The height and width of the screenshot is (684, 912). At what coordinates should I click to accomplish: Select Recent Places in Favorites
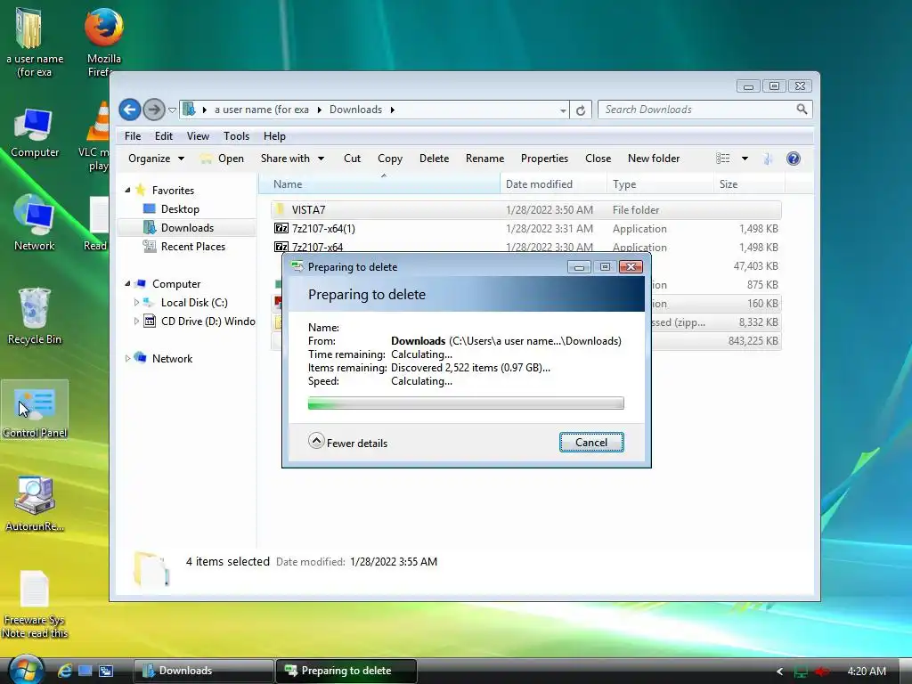click(192, 246)
